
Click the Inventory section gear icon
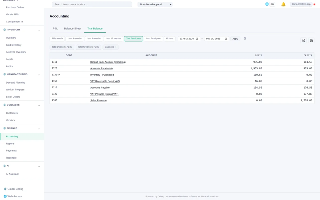point(4,30)
